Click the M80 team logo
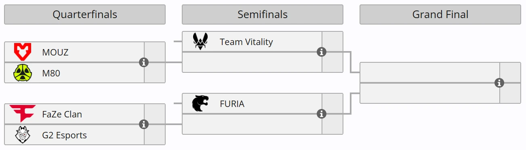 coord(22,73)
